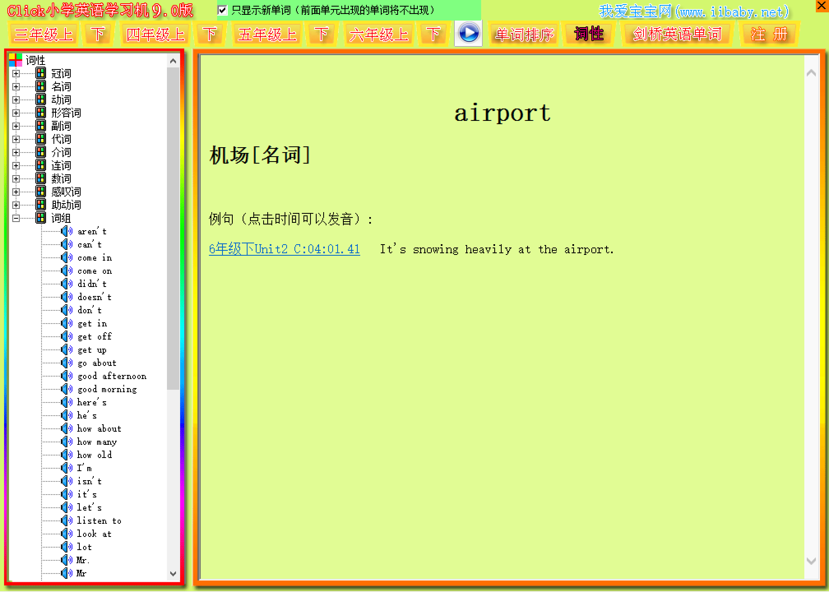The image size is (829, 592).
Task: Expand the 助动词 tree node
Action: 16,205
